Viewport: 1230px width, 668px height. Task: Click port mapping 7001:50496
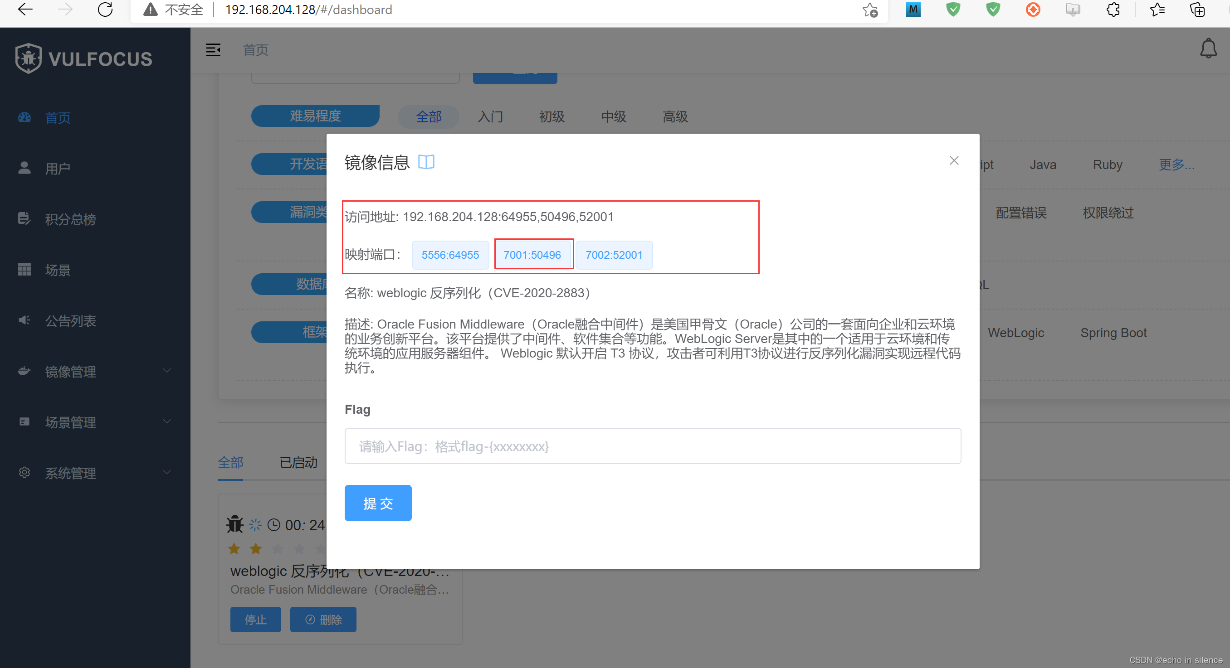tap(532, 255)
